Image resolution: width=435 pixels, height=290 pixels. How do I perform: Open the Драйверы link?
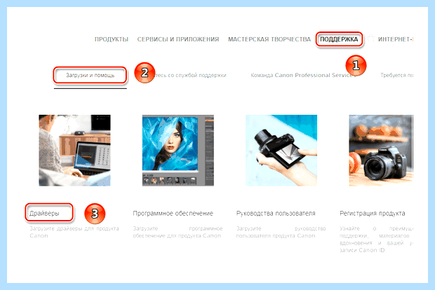coord(44,214)
